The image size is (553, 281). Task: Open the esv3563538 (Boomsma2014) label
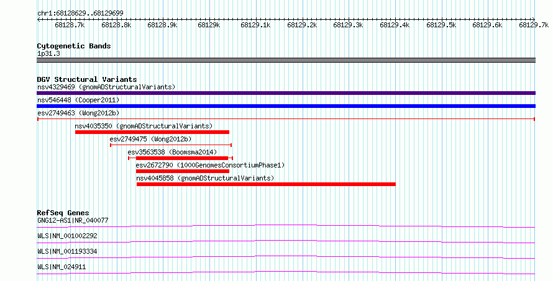172,152
